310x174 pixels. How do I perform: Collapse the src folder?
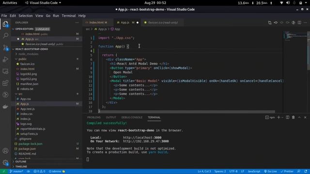20,94
